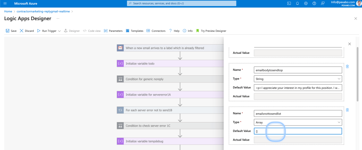
Task: Go to the Home breadcrumb link
Action: 8,11
